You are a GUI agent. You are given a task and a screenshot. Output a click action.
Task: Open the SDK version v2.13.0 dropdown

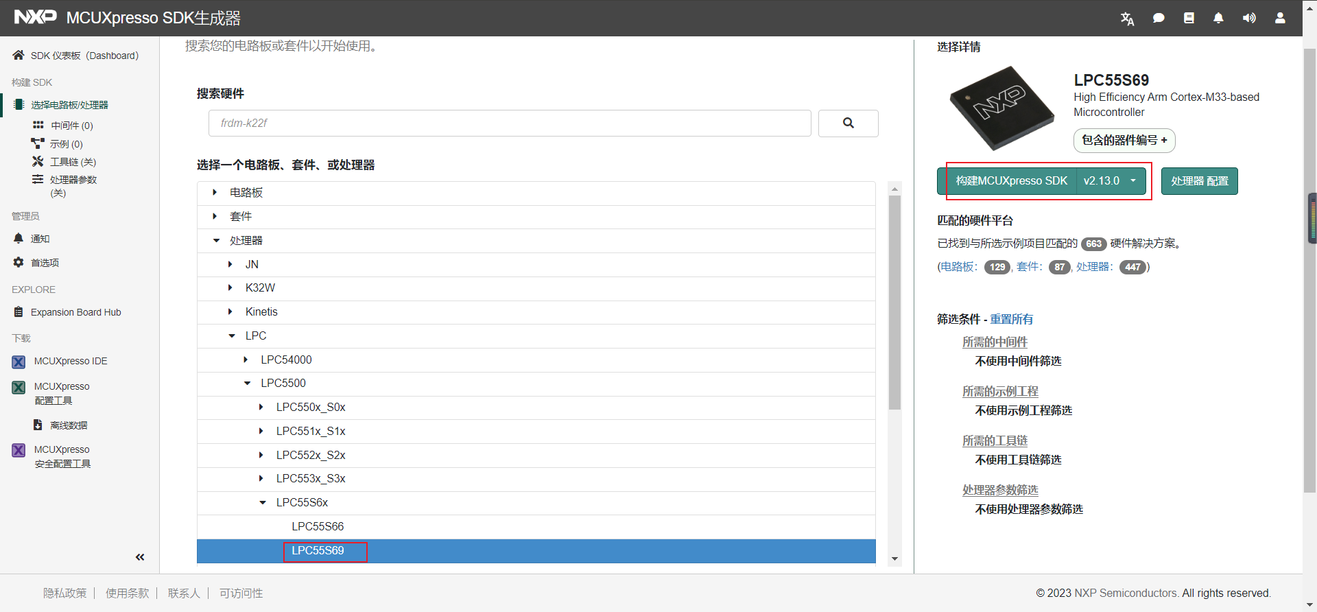click(x=1111, y=180)
